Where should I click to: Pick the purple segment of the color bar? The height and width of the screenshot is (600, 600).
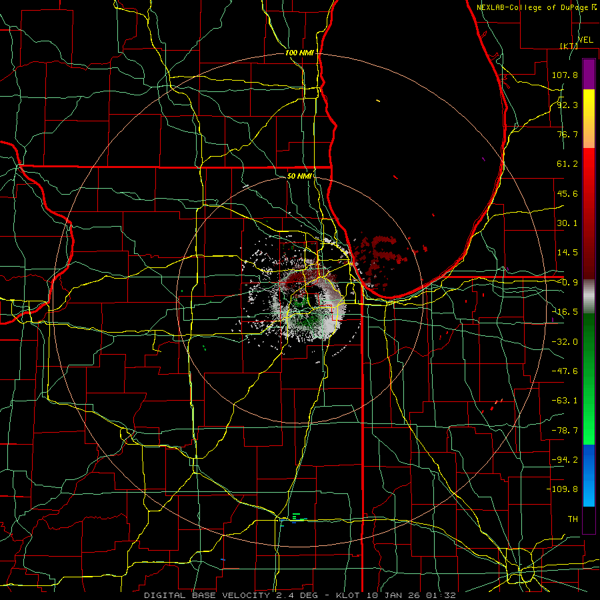pyautogui.click(x=589, y=75)
